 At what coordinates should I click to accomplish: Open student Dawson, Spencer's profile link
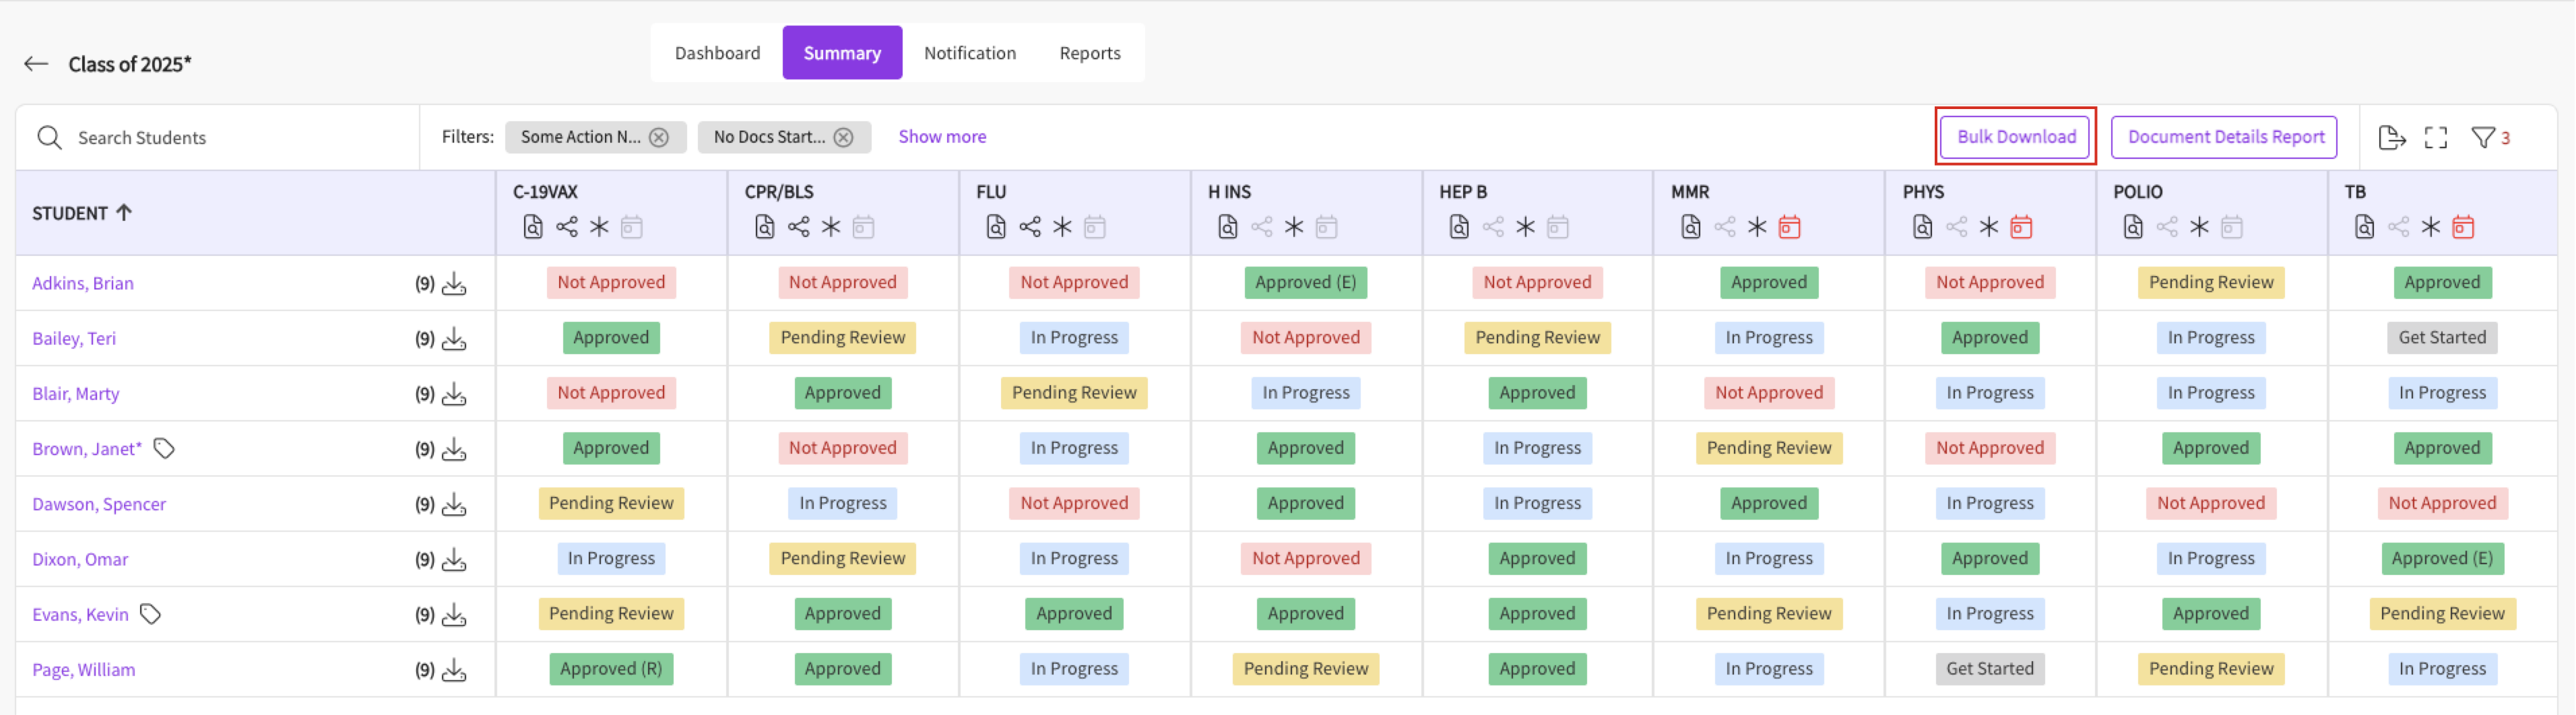click(99, 504)
